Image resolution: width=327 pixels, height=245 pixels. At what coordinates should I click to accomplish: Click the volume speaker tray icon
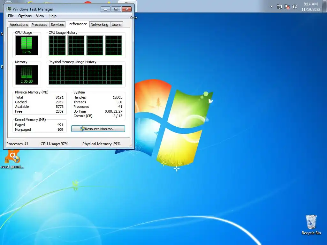294,7
